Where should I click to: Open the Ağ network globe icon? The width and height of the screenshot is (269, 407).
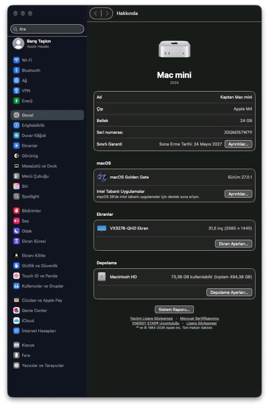pyautogui.click(x=16, y=80)
